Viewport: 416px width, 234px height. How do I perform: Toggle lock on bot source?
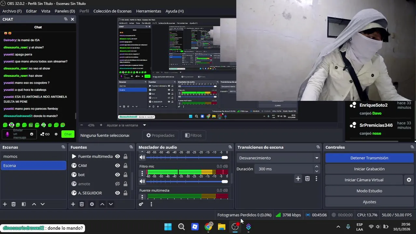pos(125,175)
